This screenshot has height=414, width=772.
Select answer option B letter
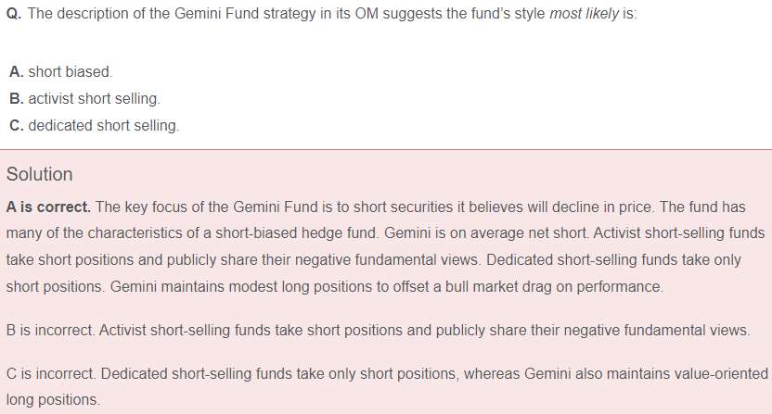pos(17,99)
